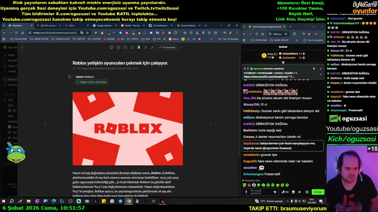Open the Kick chat settings gear icon
The height and width of the screenshot is (212, 378).
pyautogui.click(x=299, y=192)
